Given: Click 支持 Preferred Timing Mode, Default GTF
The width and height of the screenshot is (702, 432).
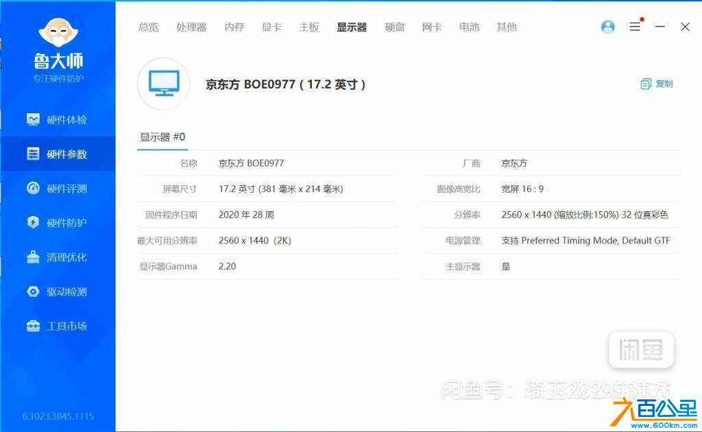Looking at the screenshot, I should (x=585, y=241).
